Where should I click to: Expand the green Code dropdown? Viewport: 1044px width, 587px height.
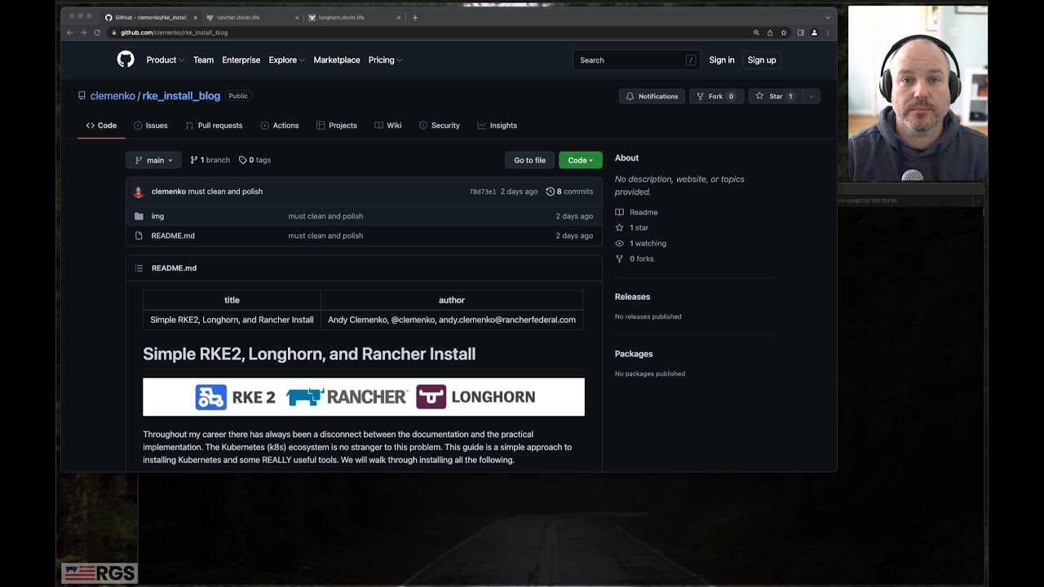pos(581,160)
